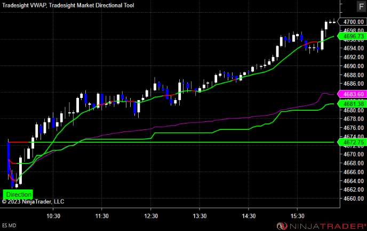This screenshot has width=367, height=231.
Task: Click the 4690.00 price axis label
Action: [x=354, y=66]
